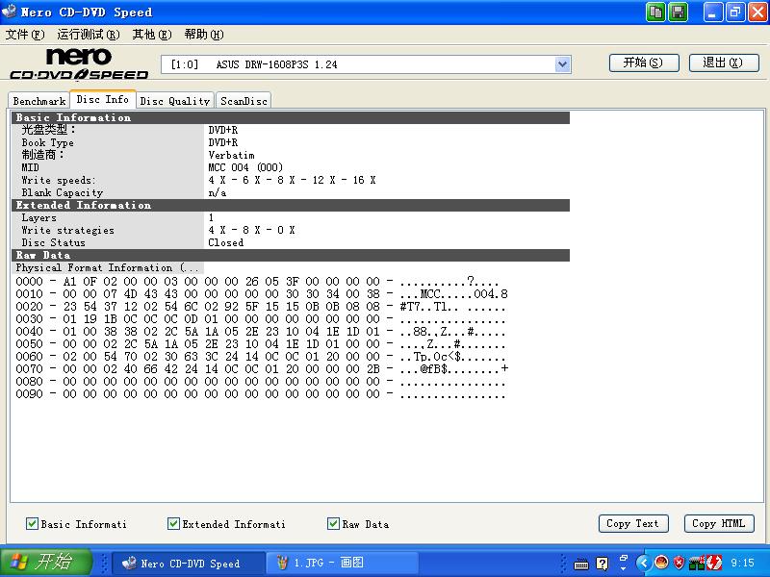Screen dimensions: 770x577
Task: Open the 运行测试(R) menu
Action: pos(89,35)
